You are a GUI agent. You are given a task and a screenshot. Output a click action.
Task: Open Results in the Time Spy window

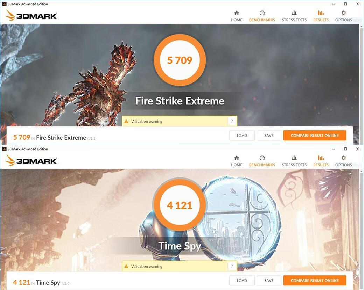point(321,161)
